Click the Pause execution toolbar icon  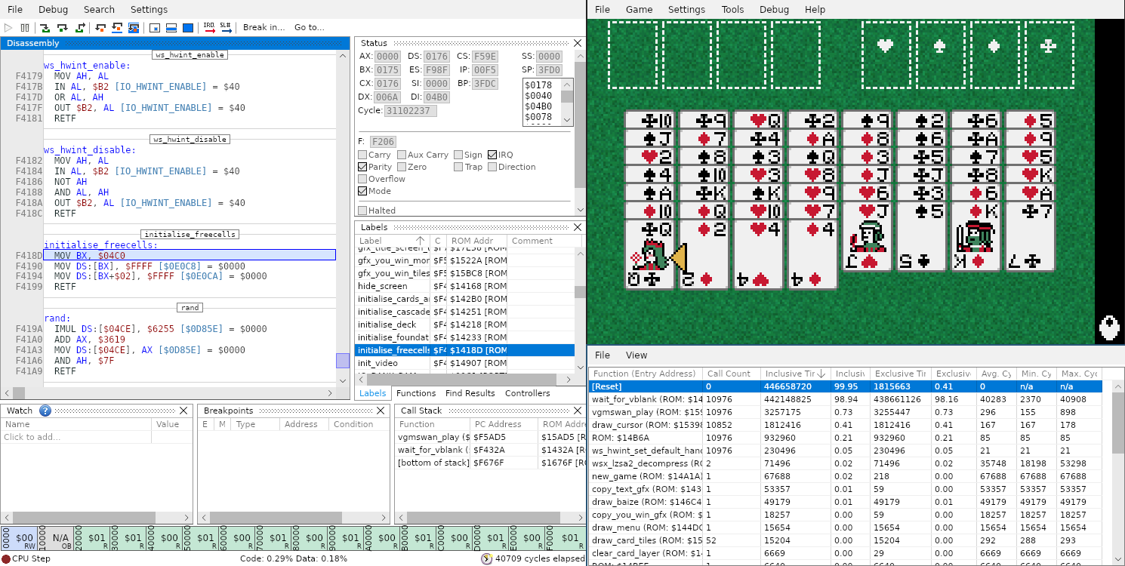pos(24,28)
